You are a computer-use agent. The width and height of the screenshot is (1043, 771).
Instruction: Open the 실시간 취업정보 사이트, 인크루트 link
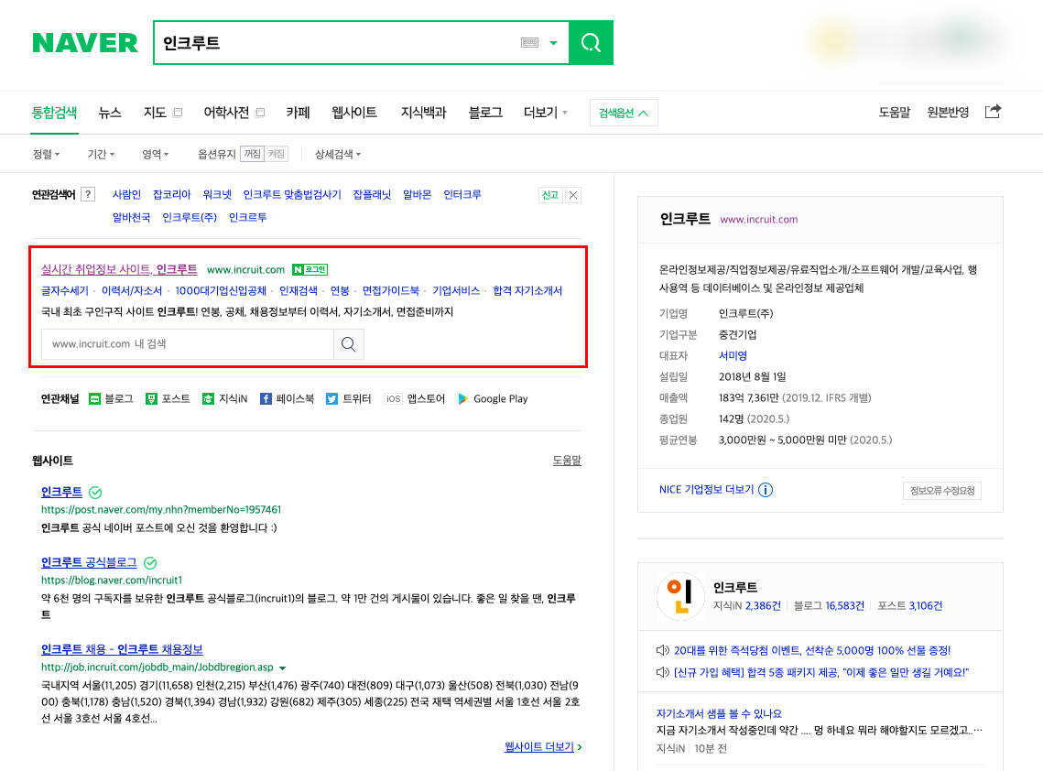119,269
